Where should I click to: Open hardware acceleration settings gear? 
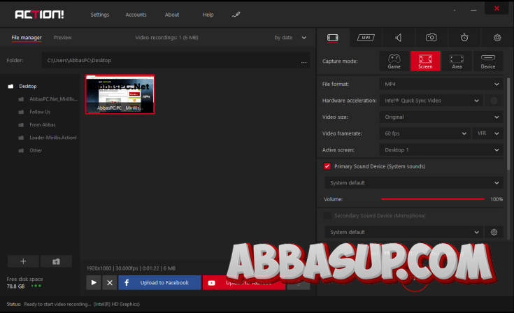(494, 101)
